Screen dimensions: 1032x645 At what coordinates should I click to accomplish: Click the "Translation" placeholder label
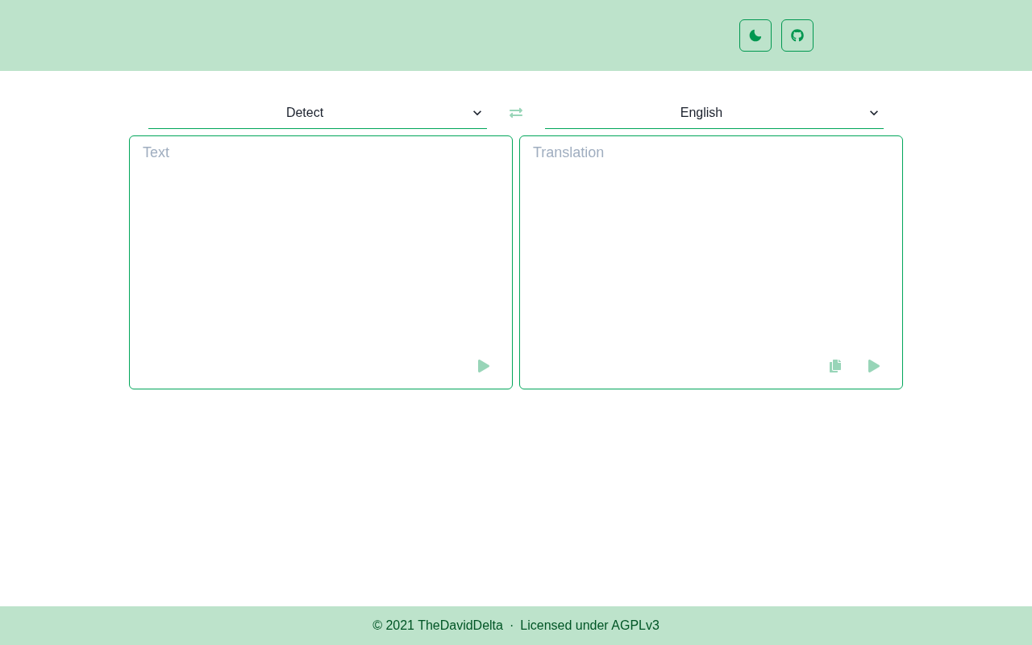pos(568,152)
